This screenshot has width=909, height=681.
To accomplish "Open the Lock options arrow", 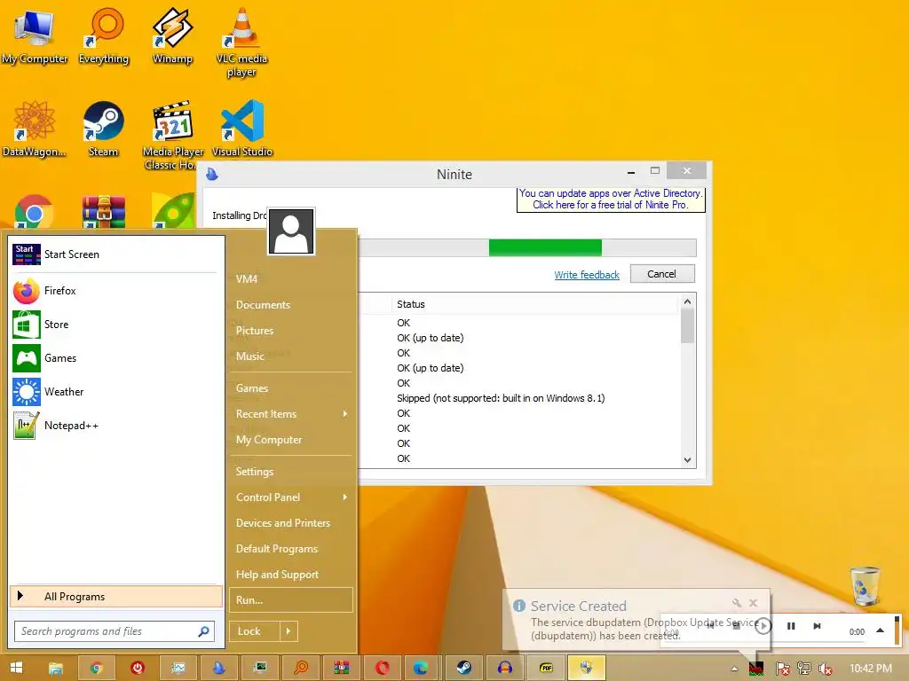I will point(289,631).
